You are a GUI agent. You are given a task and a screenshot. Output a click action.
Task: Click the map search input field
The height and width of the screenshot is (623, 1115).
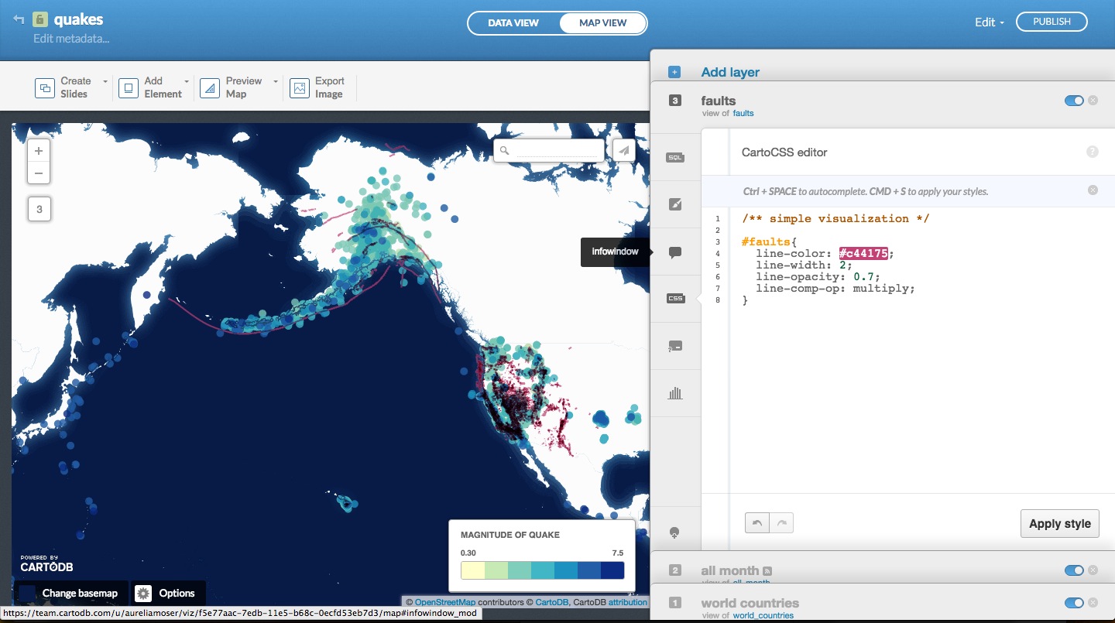coord(556,150)
